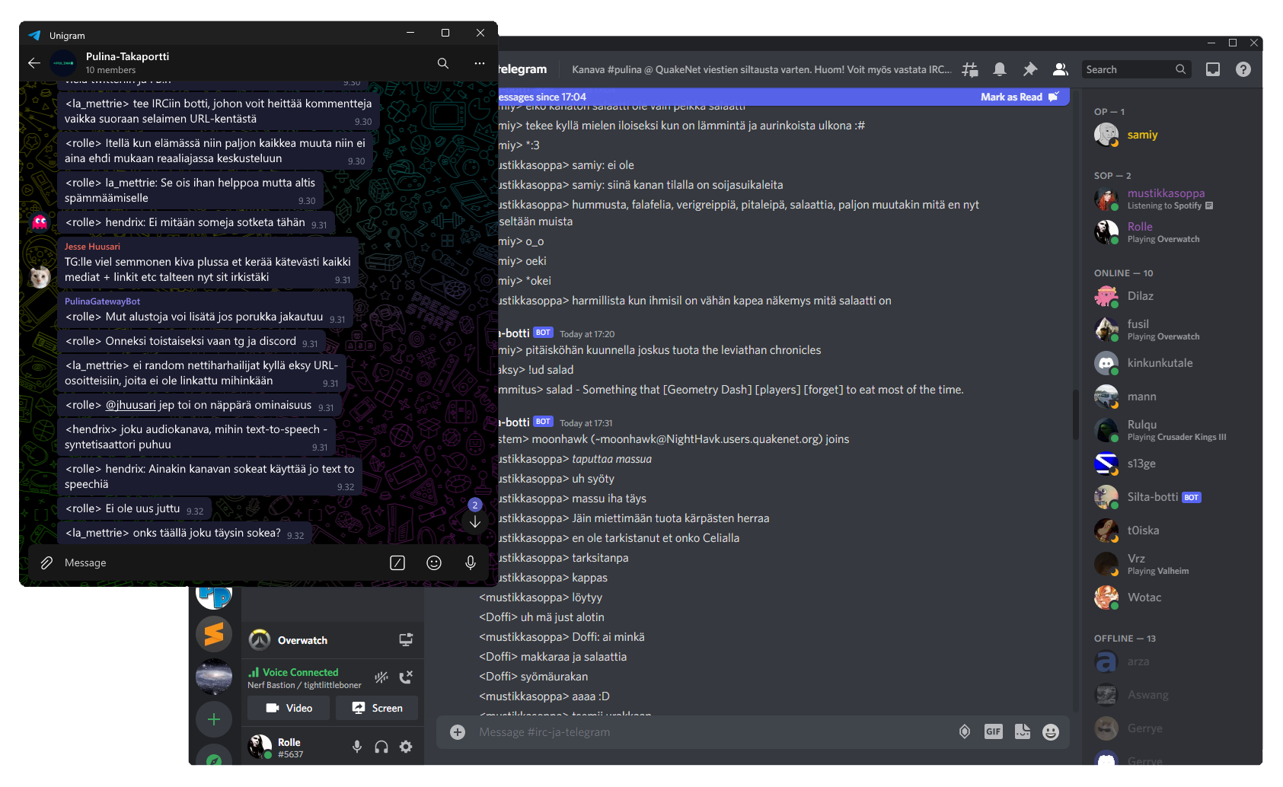
Task: Open Discord notification settings bell
Action: (1000, 69)
